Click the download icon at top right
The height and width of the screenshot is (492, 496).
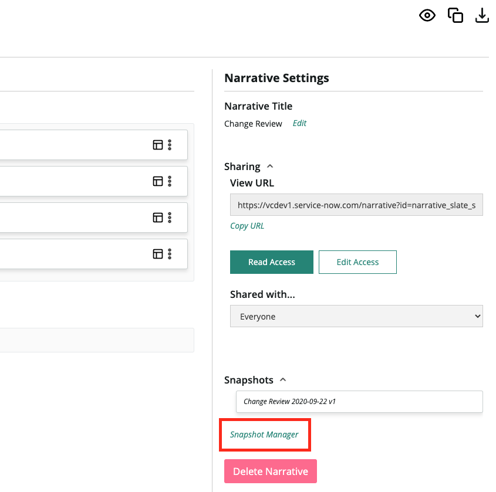point(482,15)
